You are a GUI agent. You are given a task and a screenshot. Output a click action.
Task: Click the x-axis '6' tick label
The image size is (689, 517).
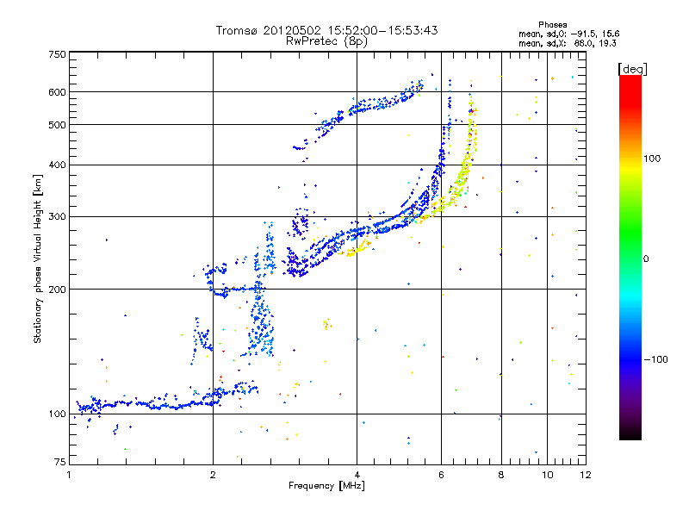click(441, 475)
